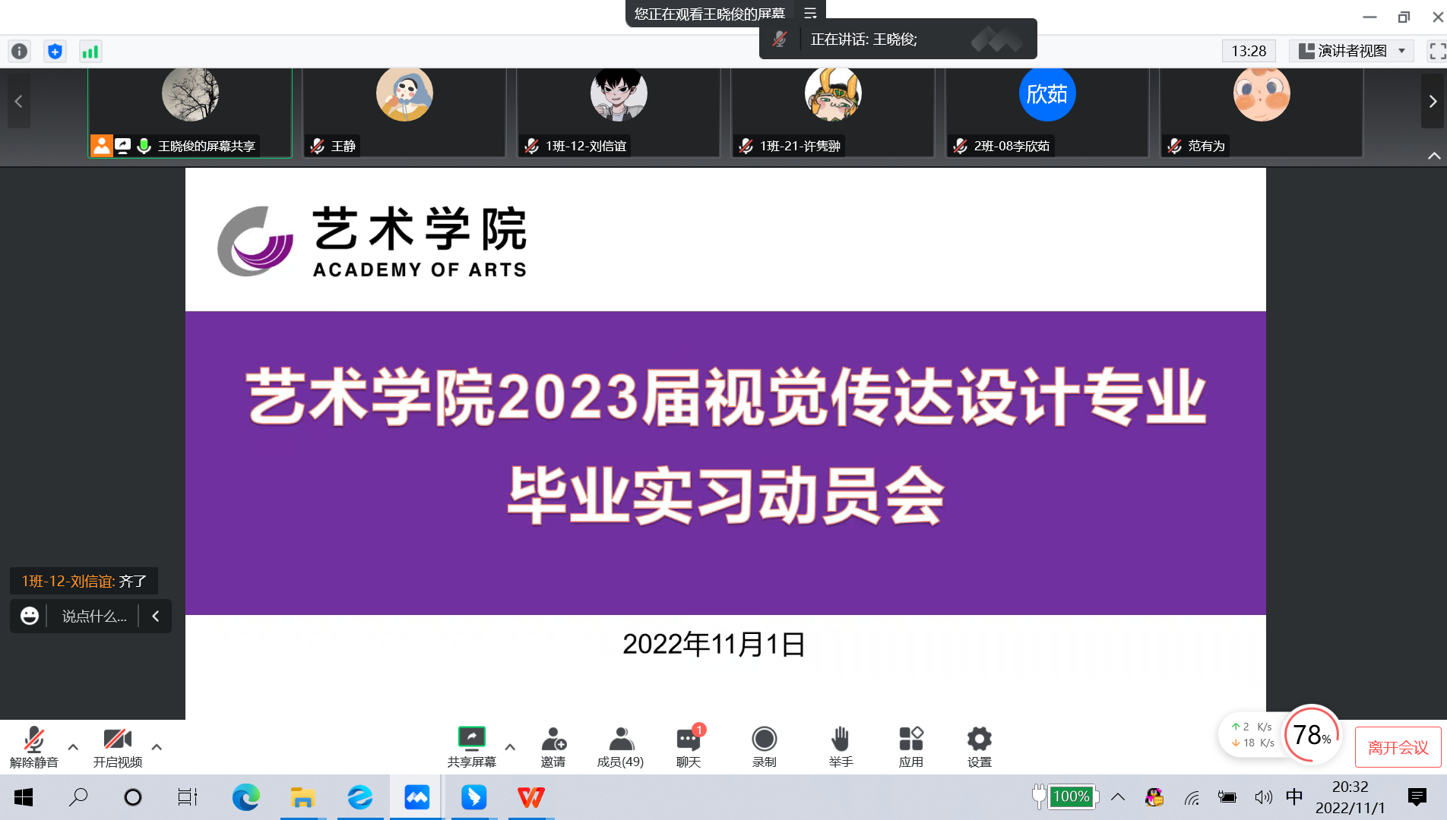Click the 100% battery indicator
The width and height of the screenshot is (1447, 820).
point(1066,796)
